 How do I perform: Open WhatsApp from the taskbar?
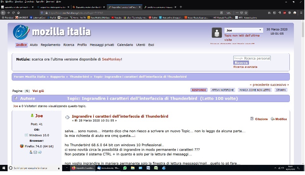point(125,168)
